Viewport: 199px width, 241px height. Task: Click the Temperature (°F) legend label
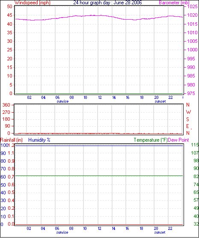click(x=151, y=140)
